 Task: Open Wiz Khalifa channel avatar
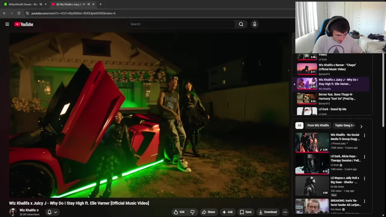pyautogui.click(x=13, y=212)
